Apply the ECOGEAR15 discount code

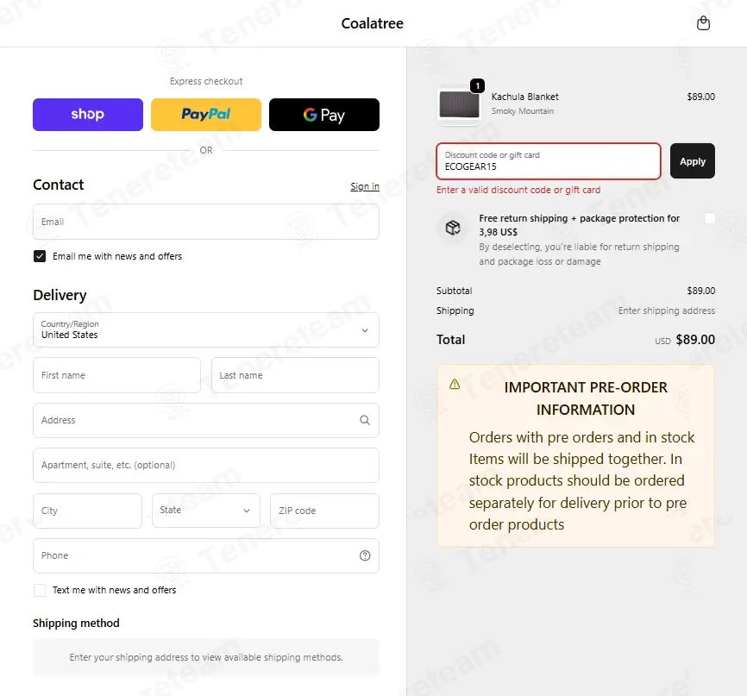(692, 161)
